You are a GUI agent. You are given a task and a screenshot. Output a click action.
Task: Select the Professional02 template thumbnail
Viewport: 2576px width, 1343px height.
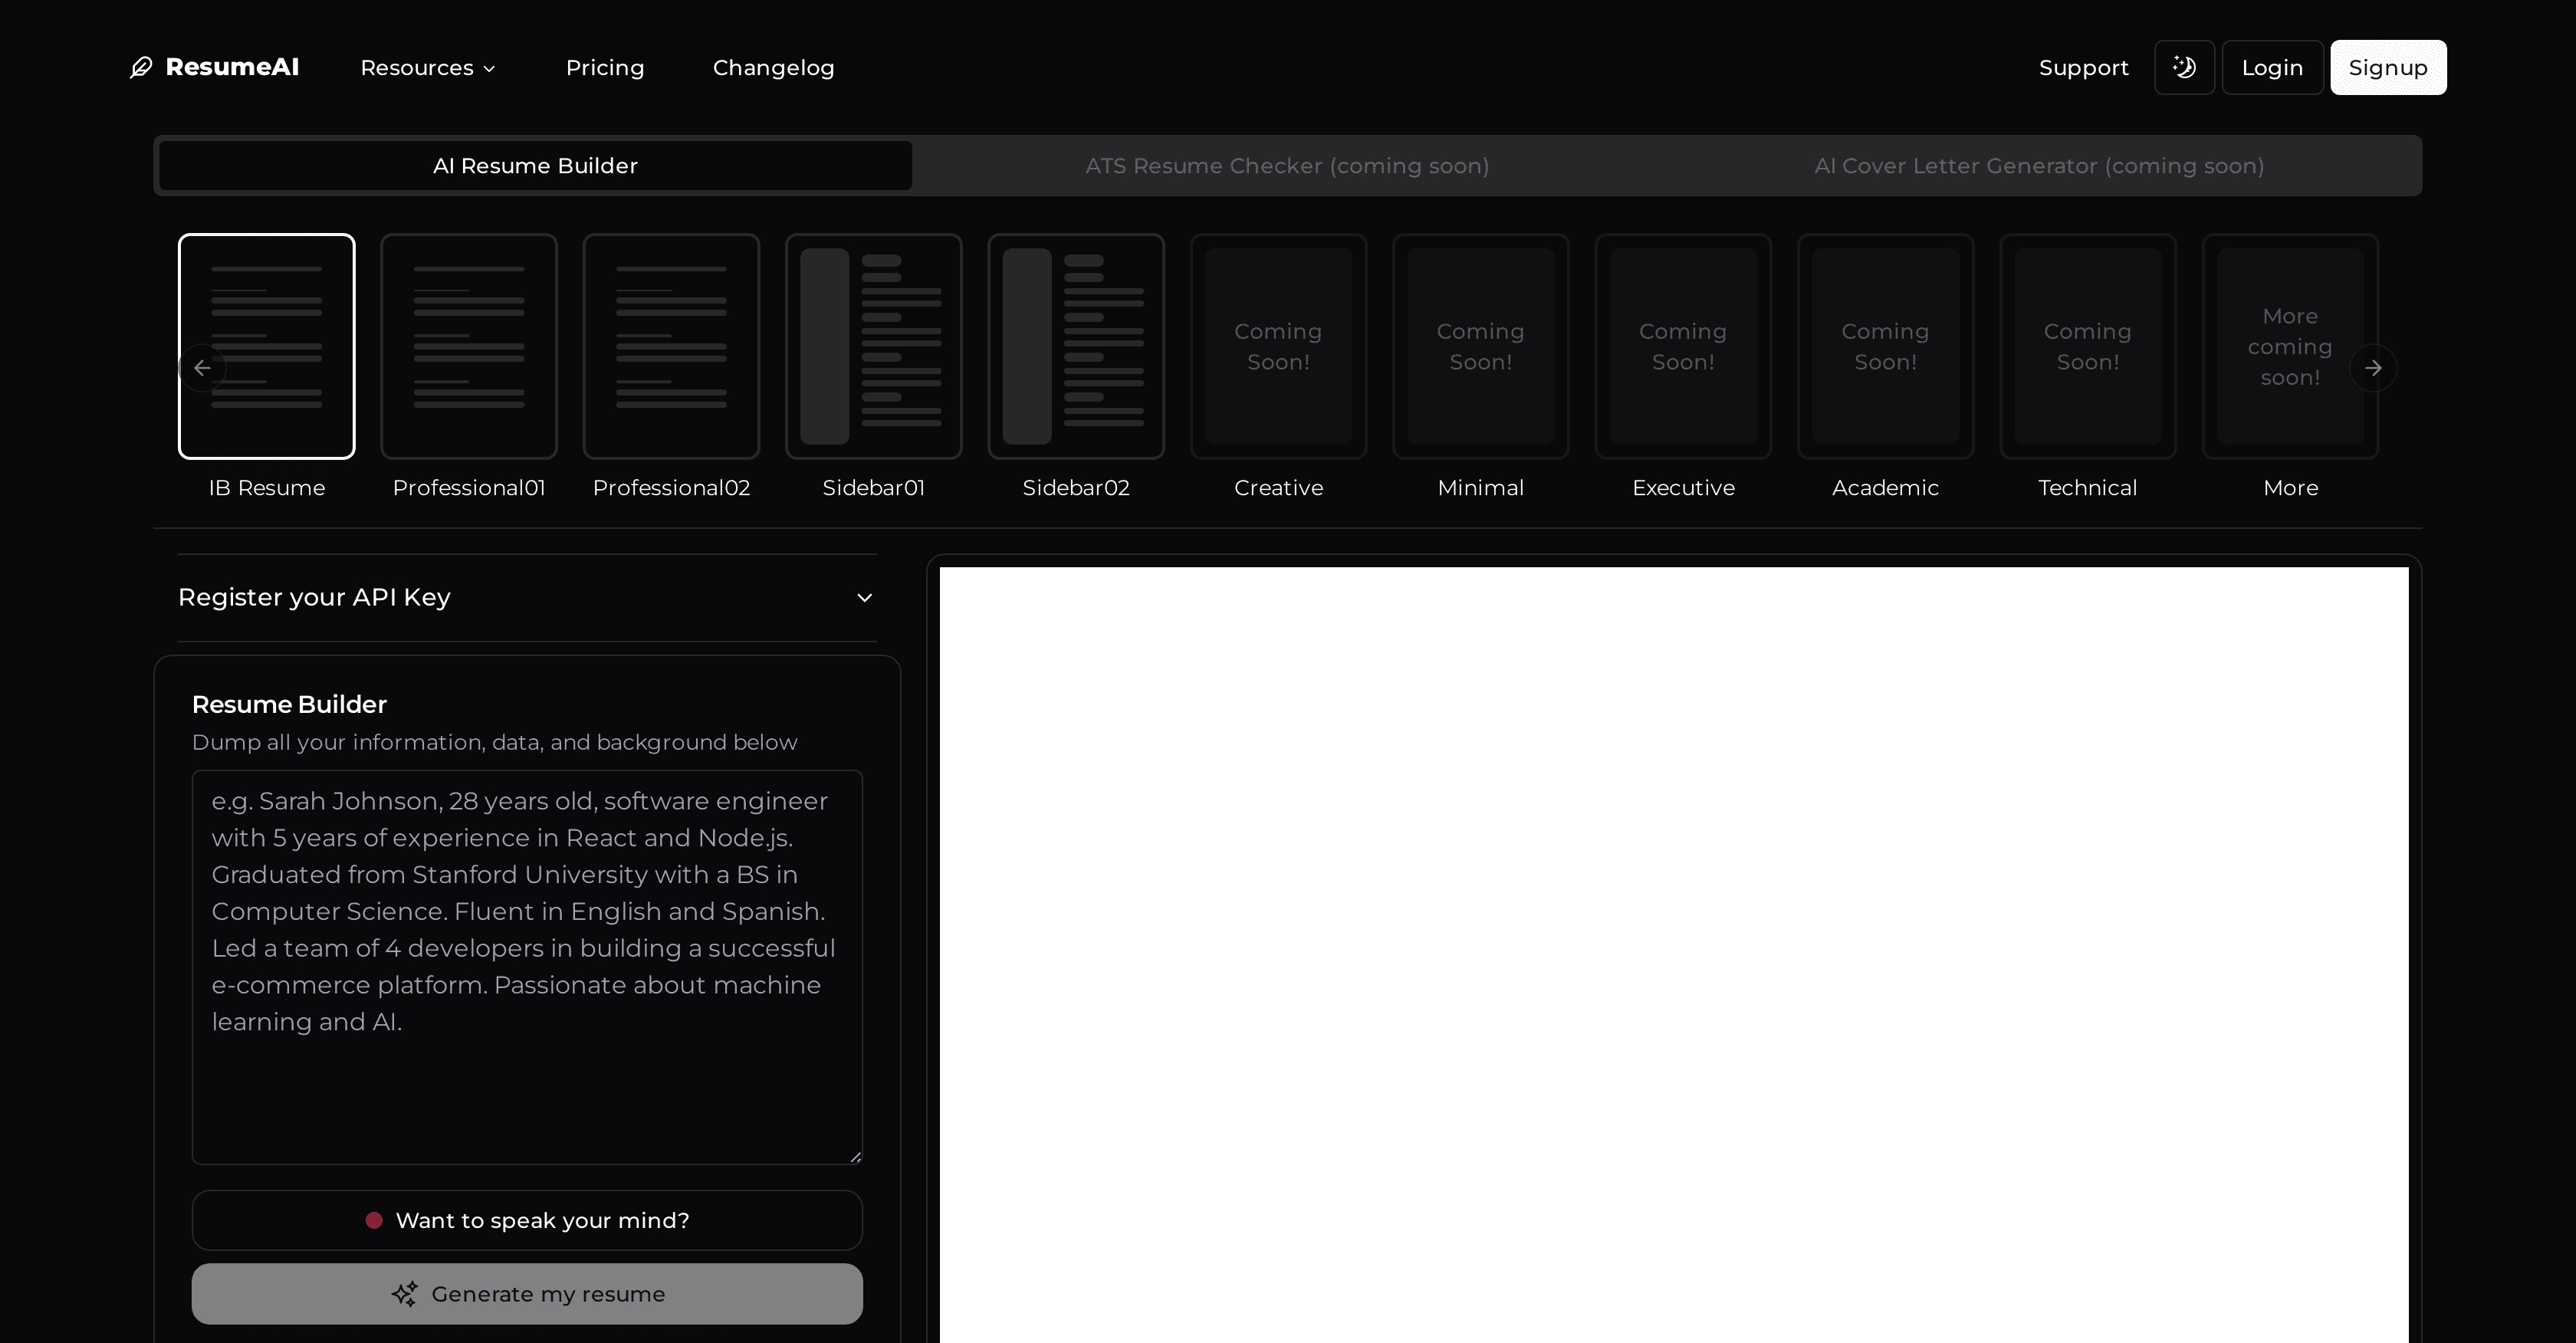[x=671, y=346]
